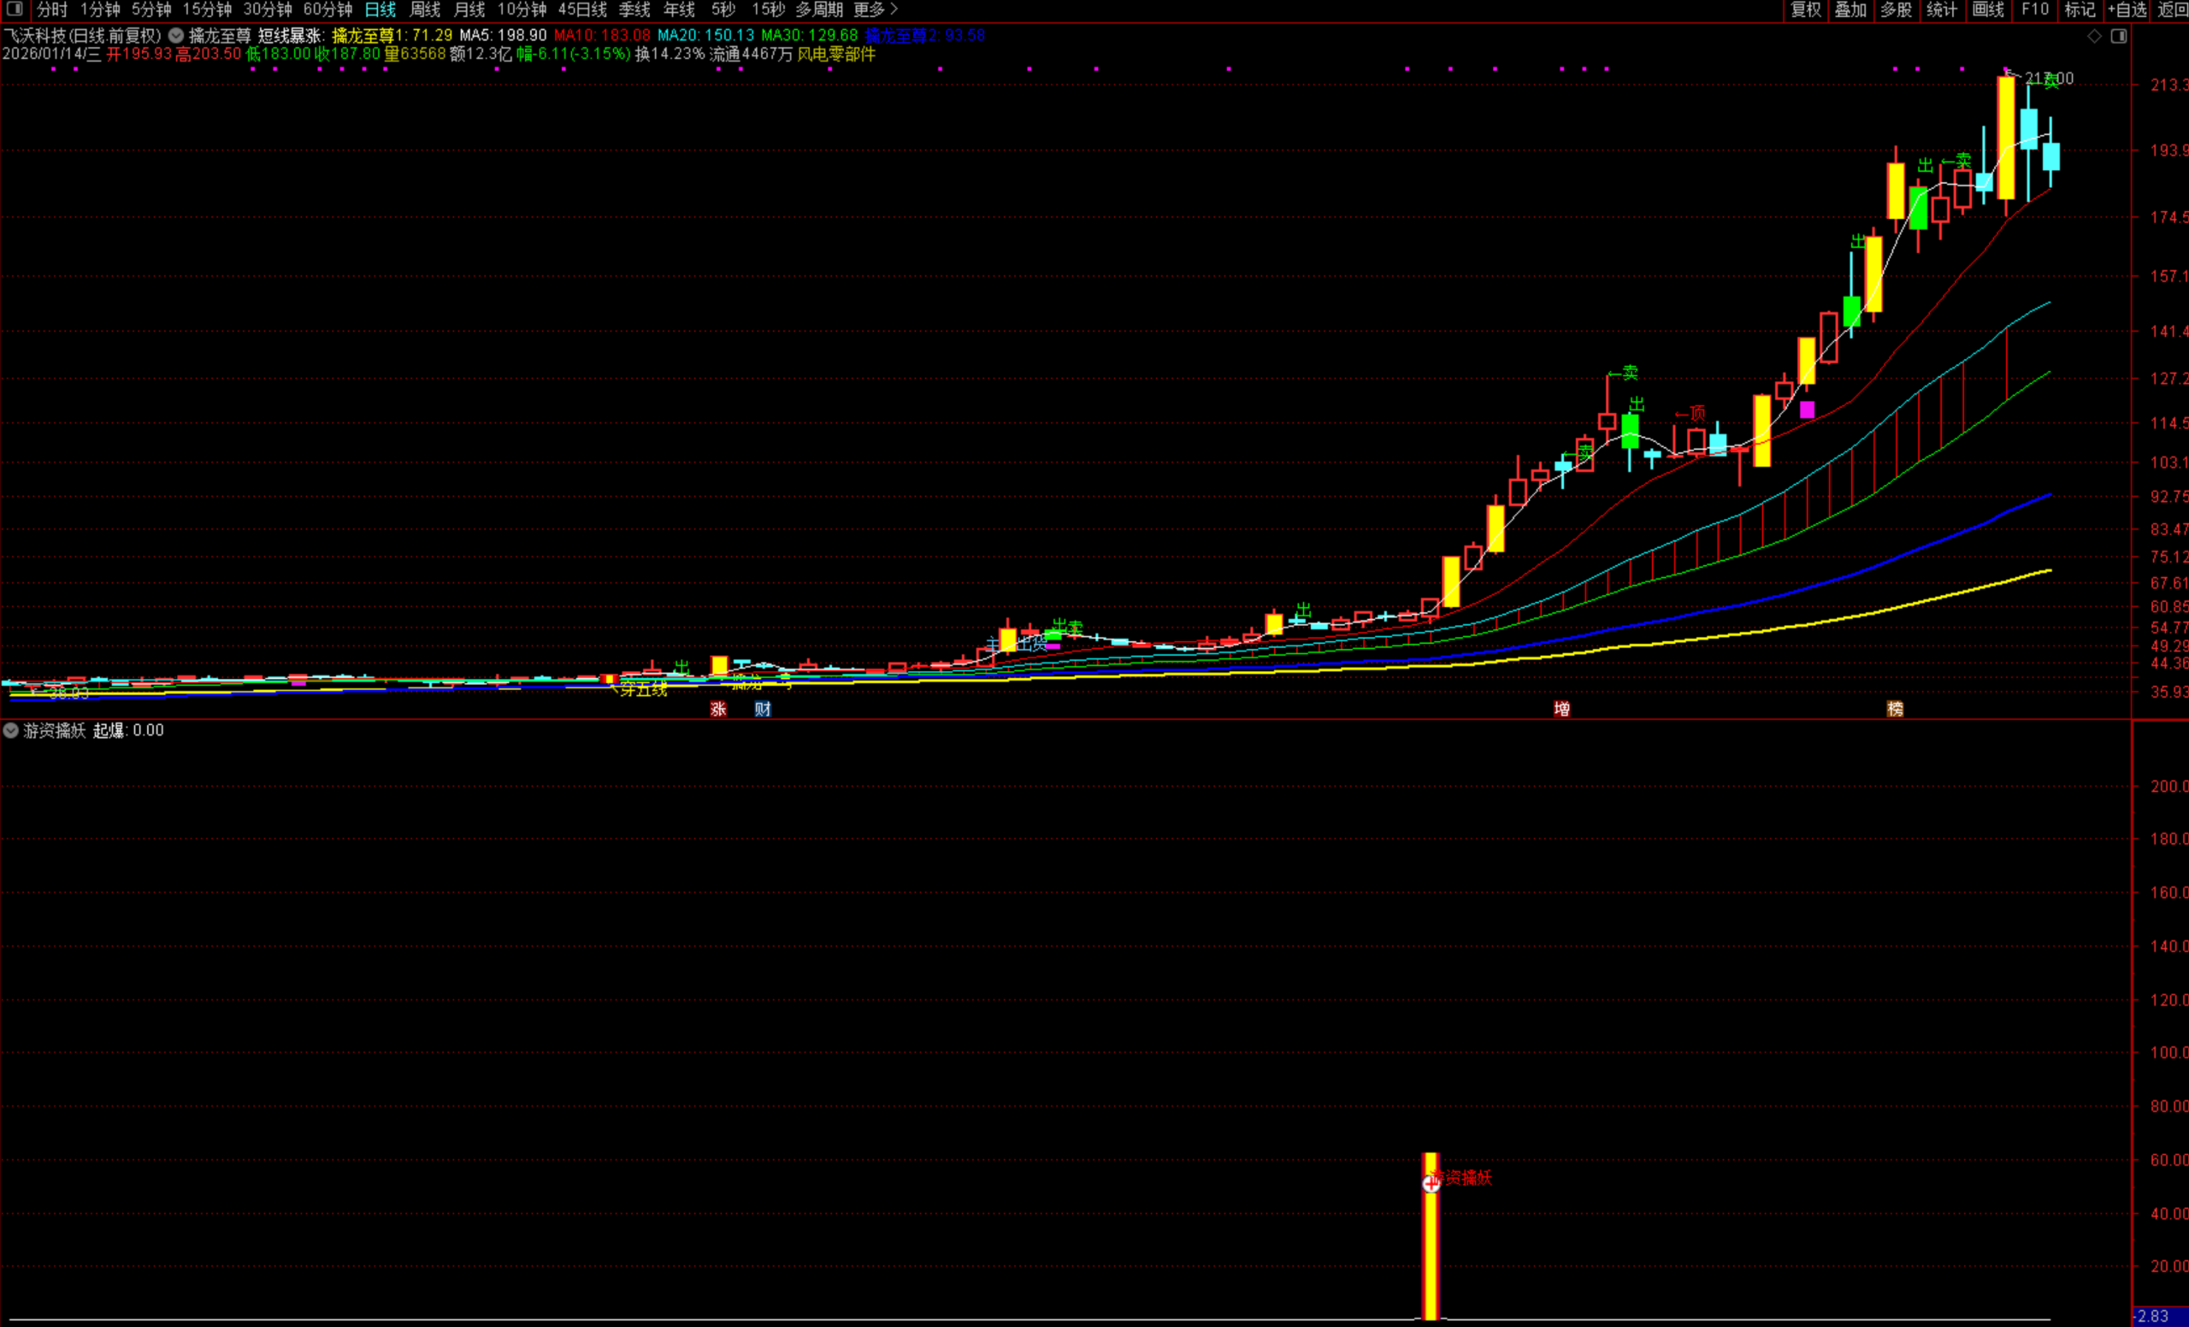Click the 复权 adjustment button
2189x1327 pixels.
coord(1804,9)
